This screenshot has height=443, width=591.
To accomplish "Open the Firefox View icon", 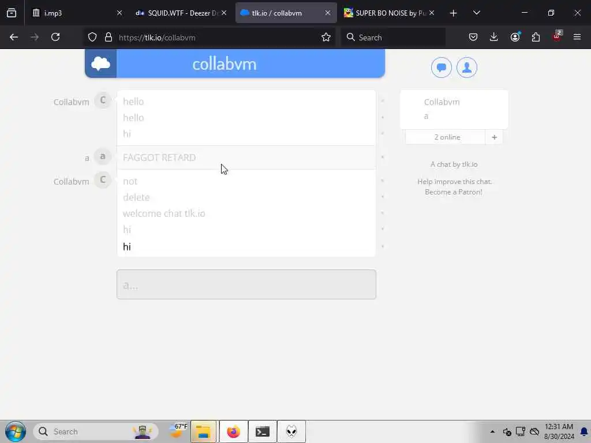I will click(x=12, y=13).
